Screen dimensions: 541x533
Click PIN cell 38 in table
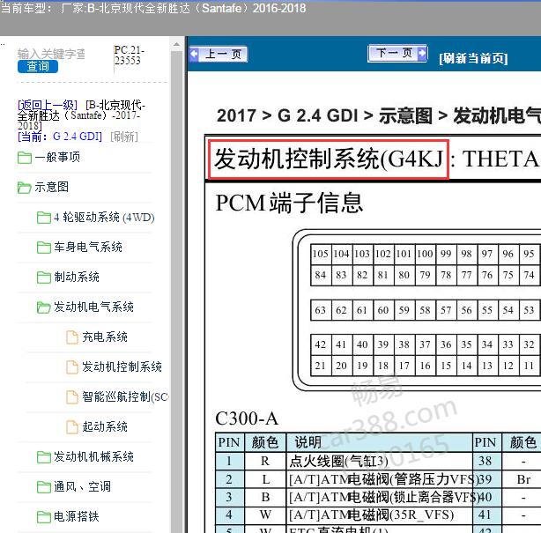coord(486,462)
